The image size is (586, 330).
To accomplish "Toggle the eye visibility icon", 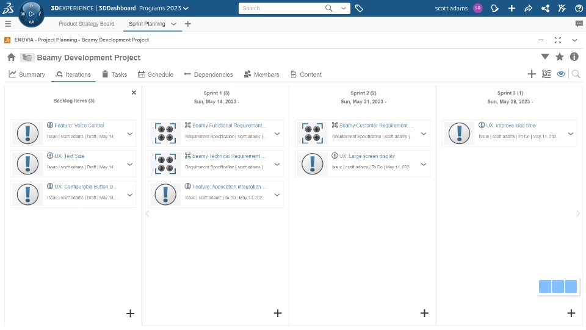I will pyautogui.click(x=561, y=74).
